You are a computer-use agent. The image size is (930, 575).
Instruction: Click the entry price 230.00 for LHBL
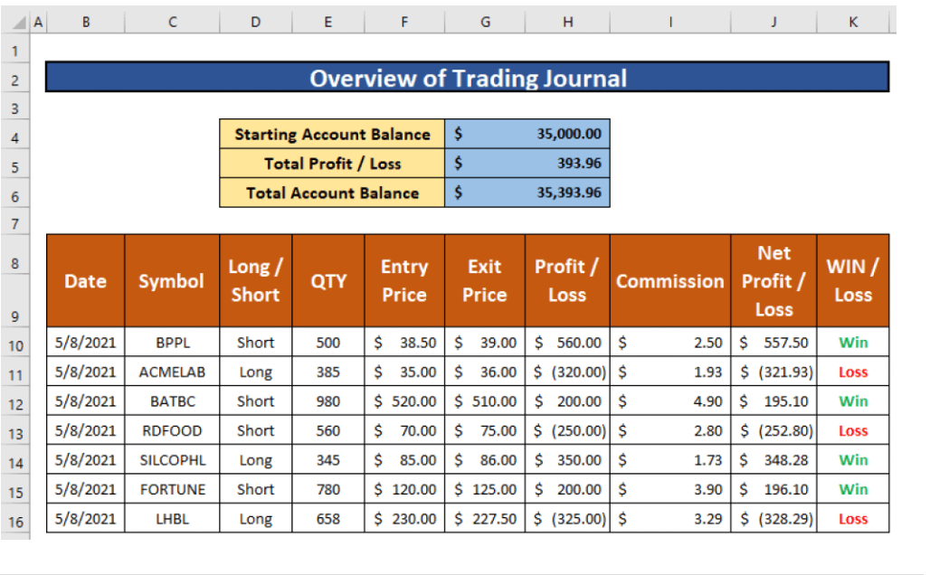click(404, 519)
